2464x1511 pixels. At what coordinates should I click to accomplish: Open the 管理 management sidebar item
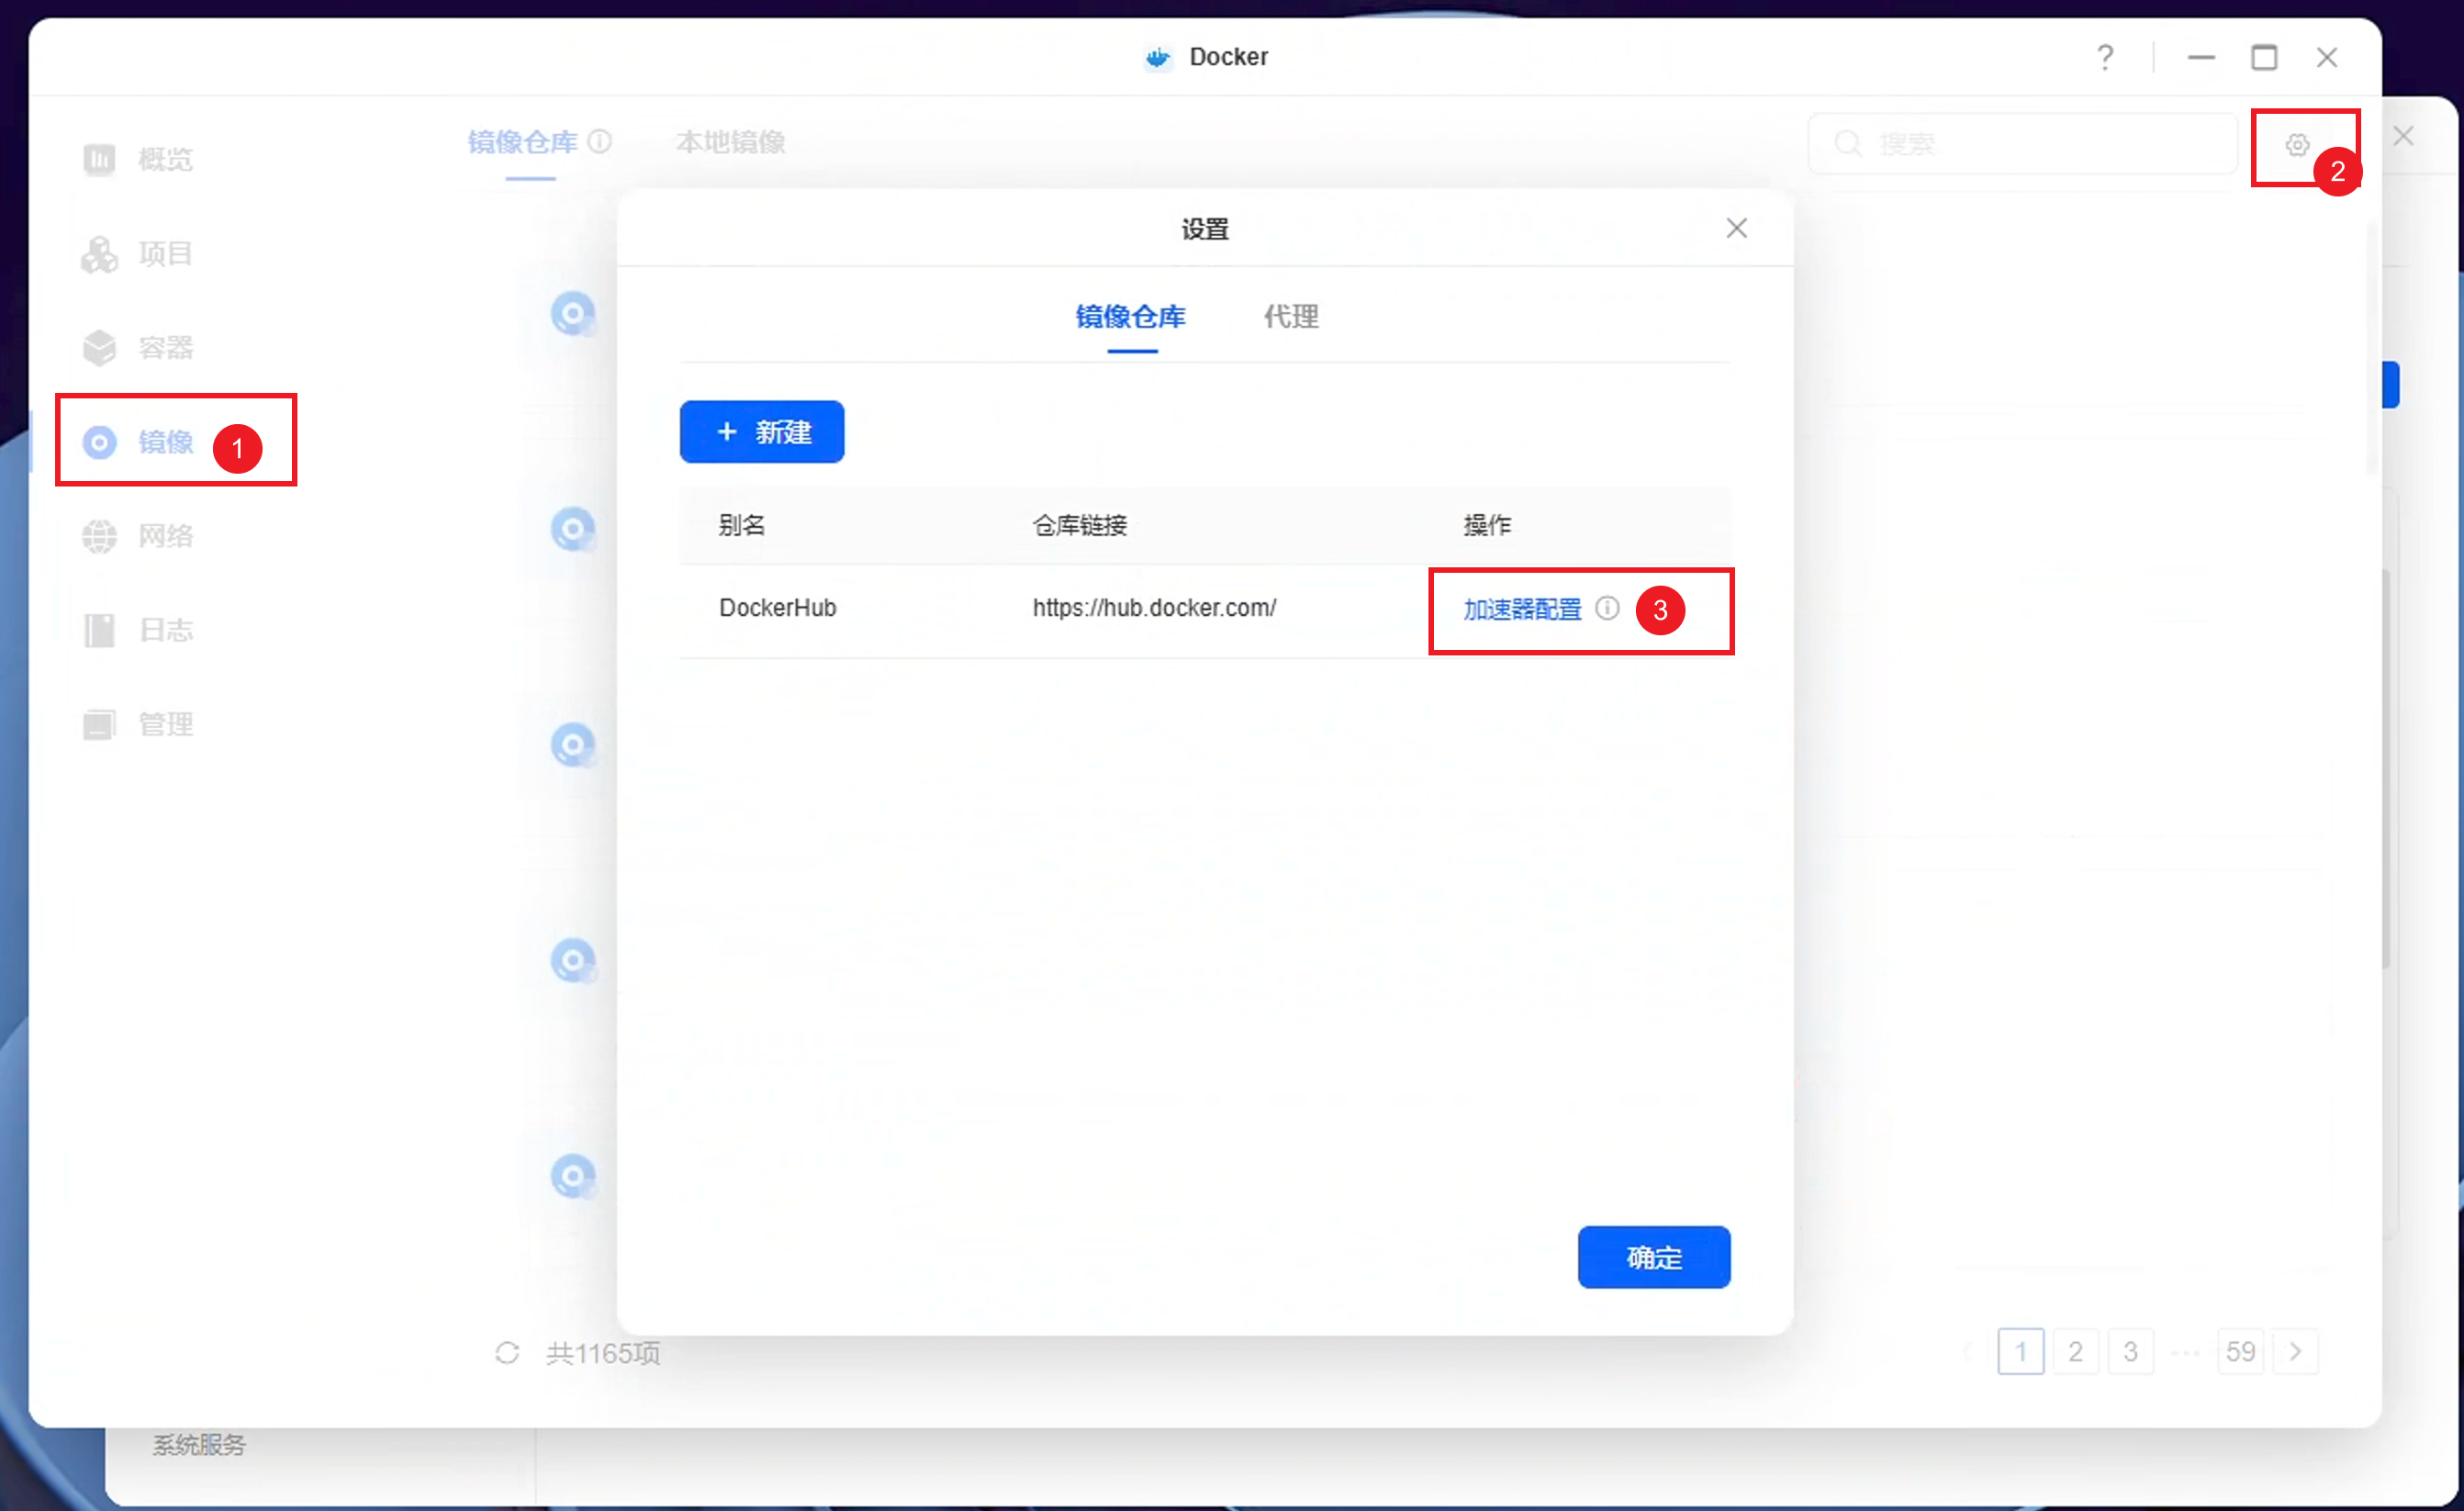(x=138, y=723)
